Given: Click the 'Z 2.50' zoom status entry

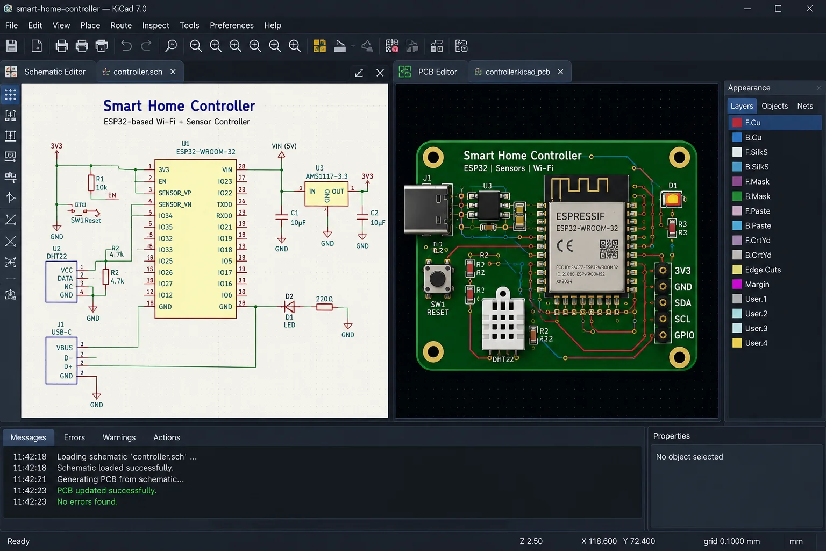Looking at the screenshot, I should point(531,541).
